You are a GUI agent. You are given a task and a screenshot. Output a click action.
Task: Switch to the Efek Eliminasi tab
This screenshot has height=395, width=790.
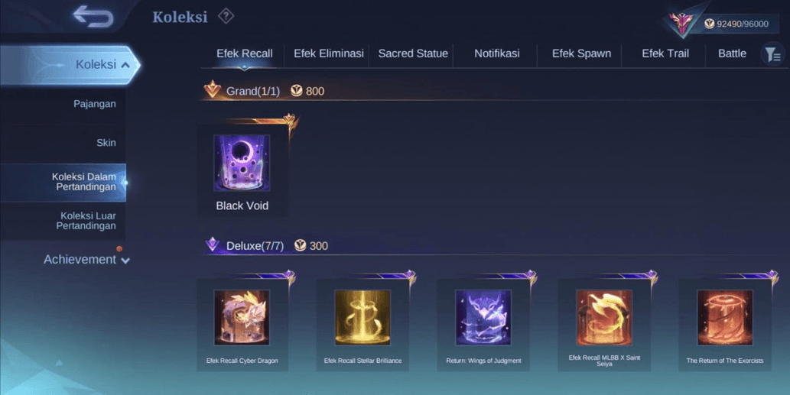pyautogui.click(x=329, y=53)
